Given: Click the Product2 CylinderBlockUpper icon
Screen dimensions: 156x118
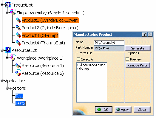Looking at the screenshot, I should (x=18, y=28).
